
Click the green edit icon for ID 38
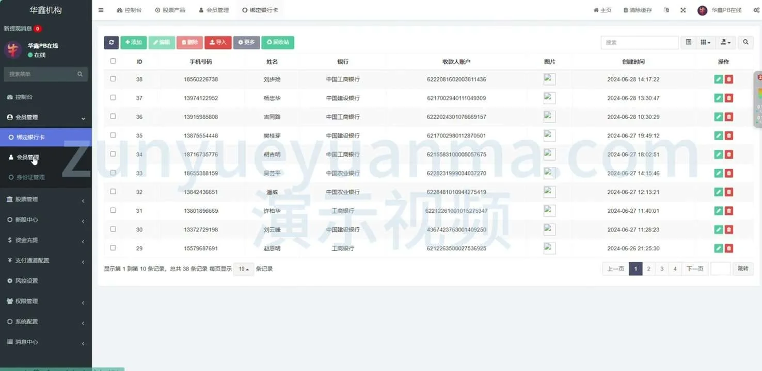tap(718, 79)
